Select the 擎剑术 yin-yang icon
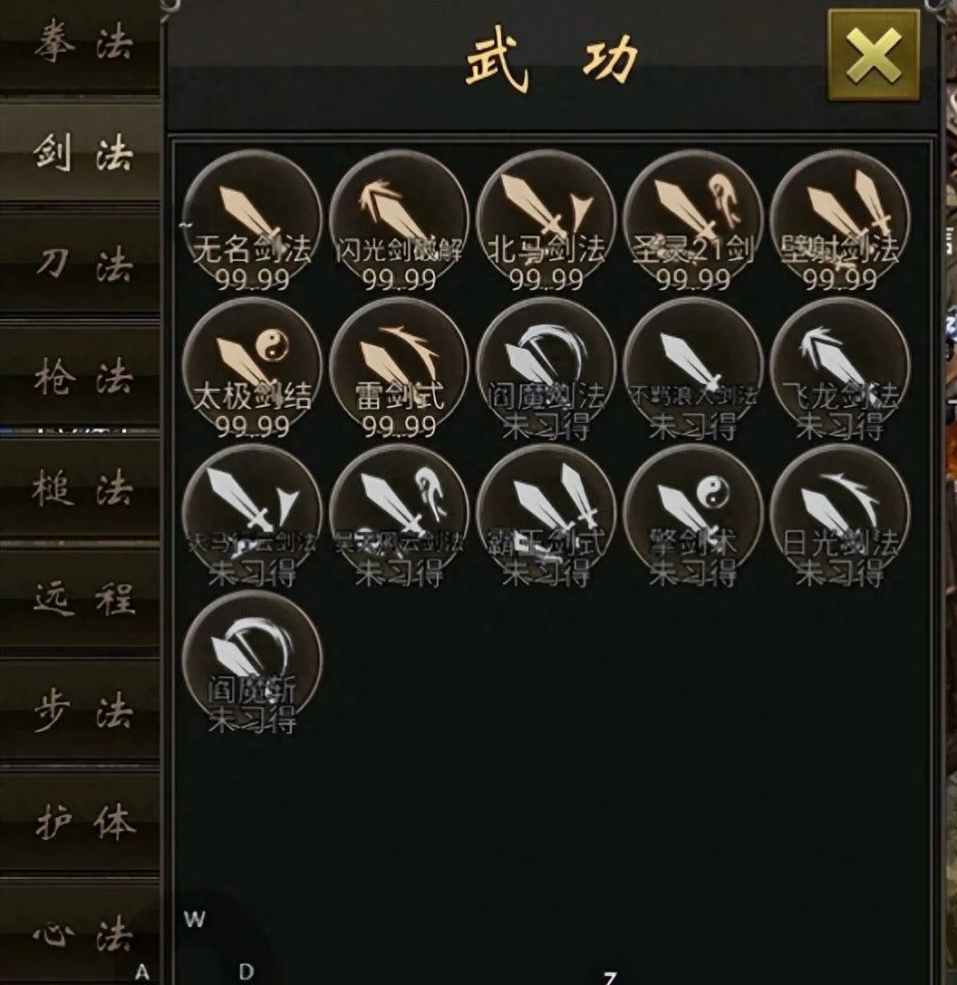The height and width of the screenshot is (985, 957). (692, 515)
